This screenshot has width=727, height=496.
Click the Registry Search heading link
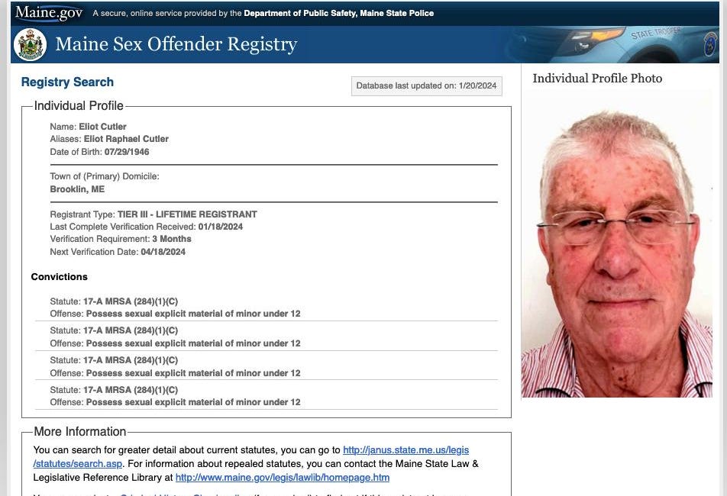coord(67,82)
